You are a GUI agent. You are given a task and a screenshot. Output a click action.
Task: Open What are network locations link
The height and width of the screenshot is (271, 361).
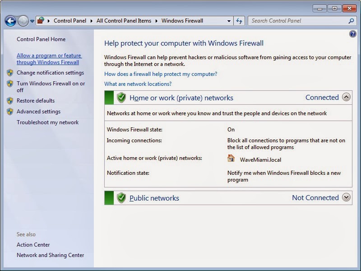pyautogui.click(x=138, y=84)
